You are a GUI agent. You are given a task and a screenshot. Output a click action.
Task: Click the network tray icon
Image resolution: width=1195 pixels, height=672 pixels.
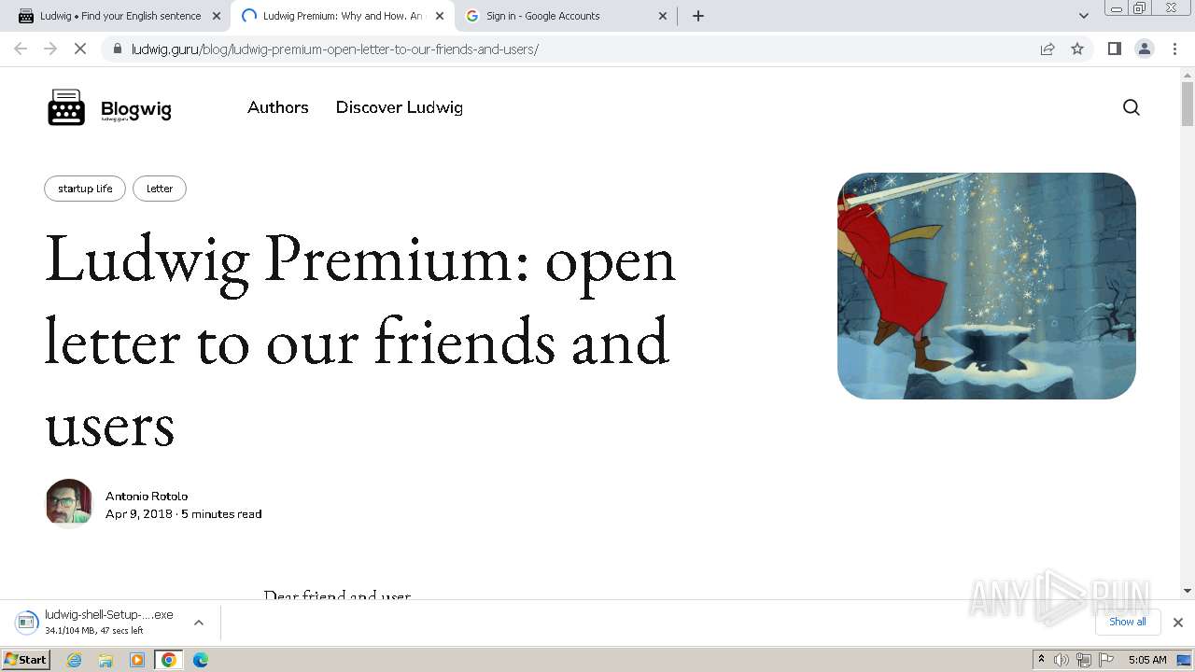click(x=1084, y=660)
